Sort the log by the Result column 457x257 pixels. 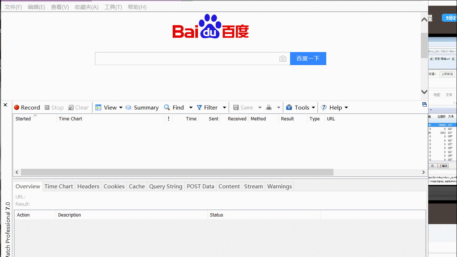point(293,119)
